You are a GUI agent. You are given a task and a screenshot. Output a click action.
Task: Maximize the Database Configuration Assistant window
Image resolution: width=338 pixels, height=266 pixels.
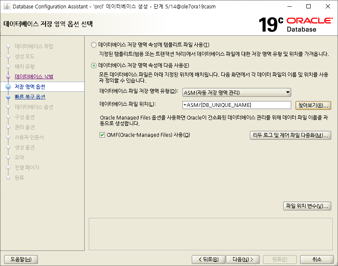308,6
